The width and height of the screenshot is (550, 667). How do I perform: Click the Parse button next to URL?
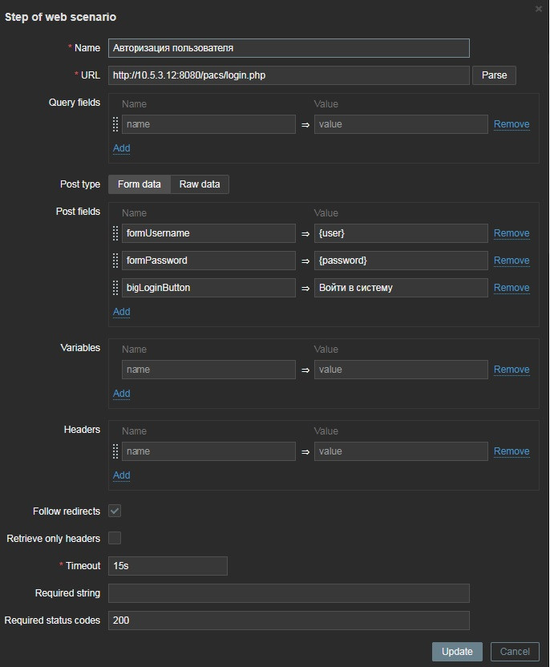coord(494,75)
